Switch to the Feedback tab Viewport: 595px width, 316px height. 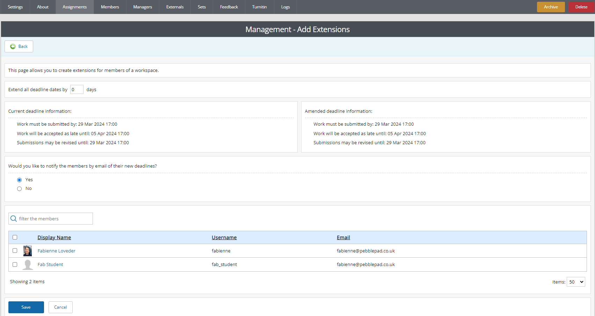point(228,7)
